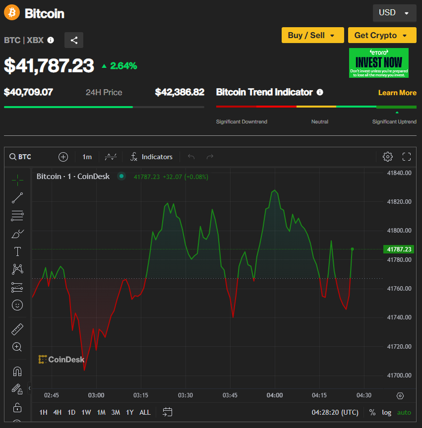This screenshot has width=422, height=428.
Task: Open the emoji icons tool
Action: click(x=17, y=305)
